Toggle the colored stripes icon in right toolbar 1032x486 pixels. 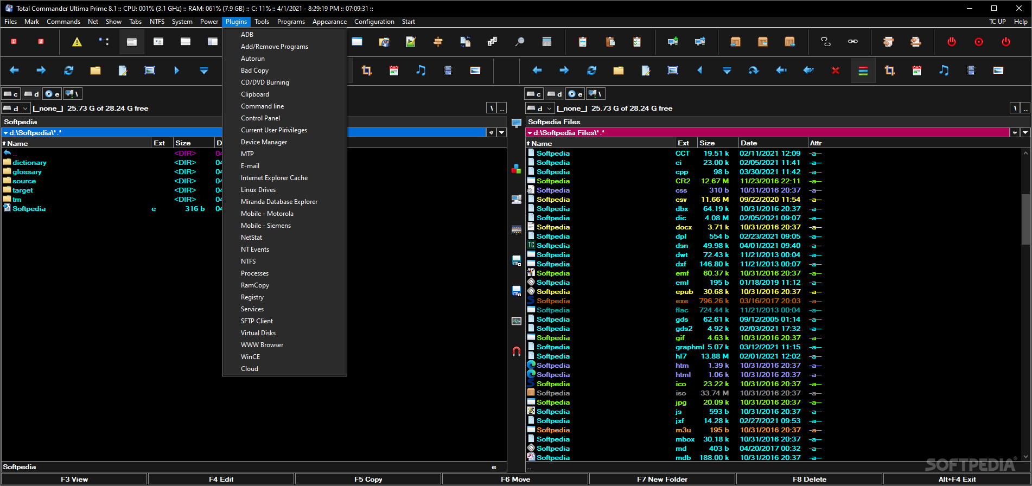click(863, 71)
